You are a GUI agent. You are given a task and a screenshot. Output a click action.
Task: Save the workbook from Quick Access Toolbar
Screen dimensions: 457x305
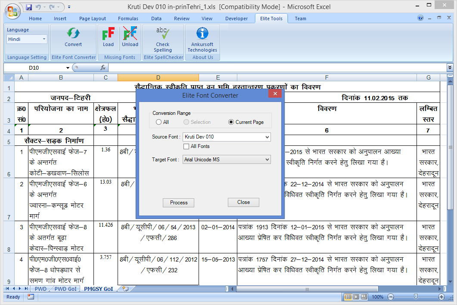[29, 7]
